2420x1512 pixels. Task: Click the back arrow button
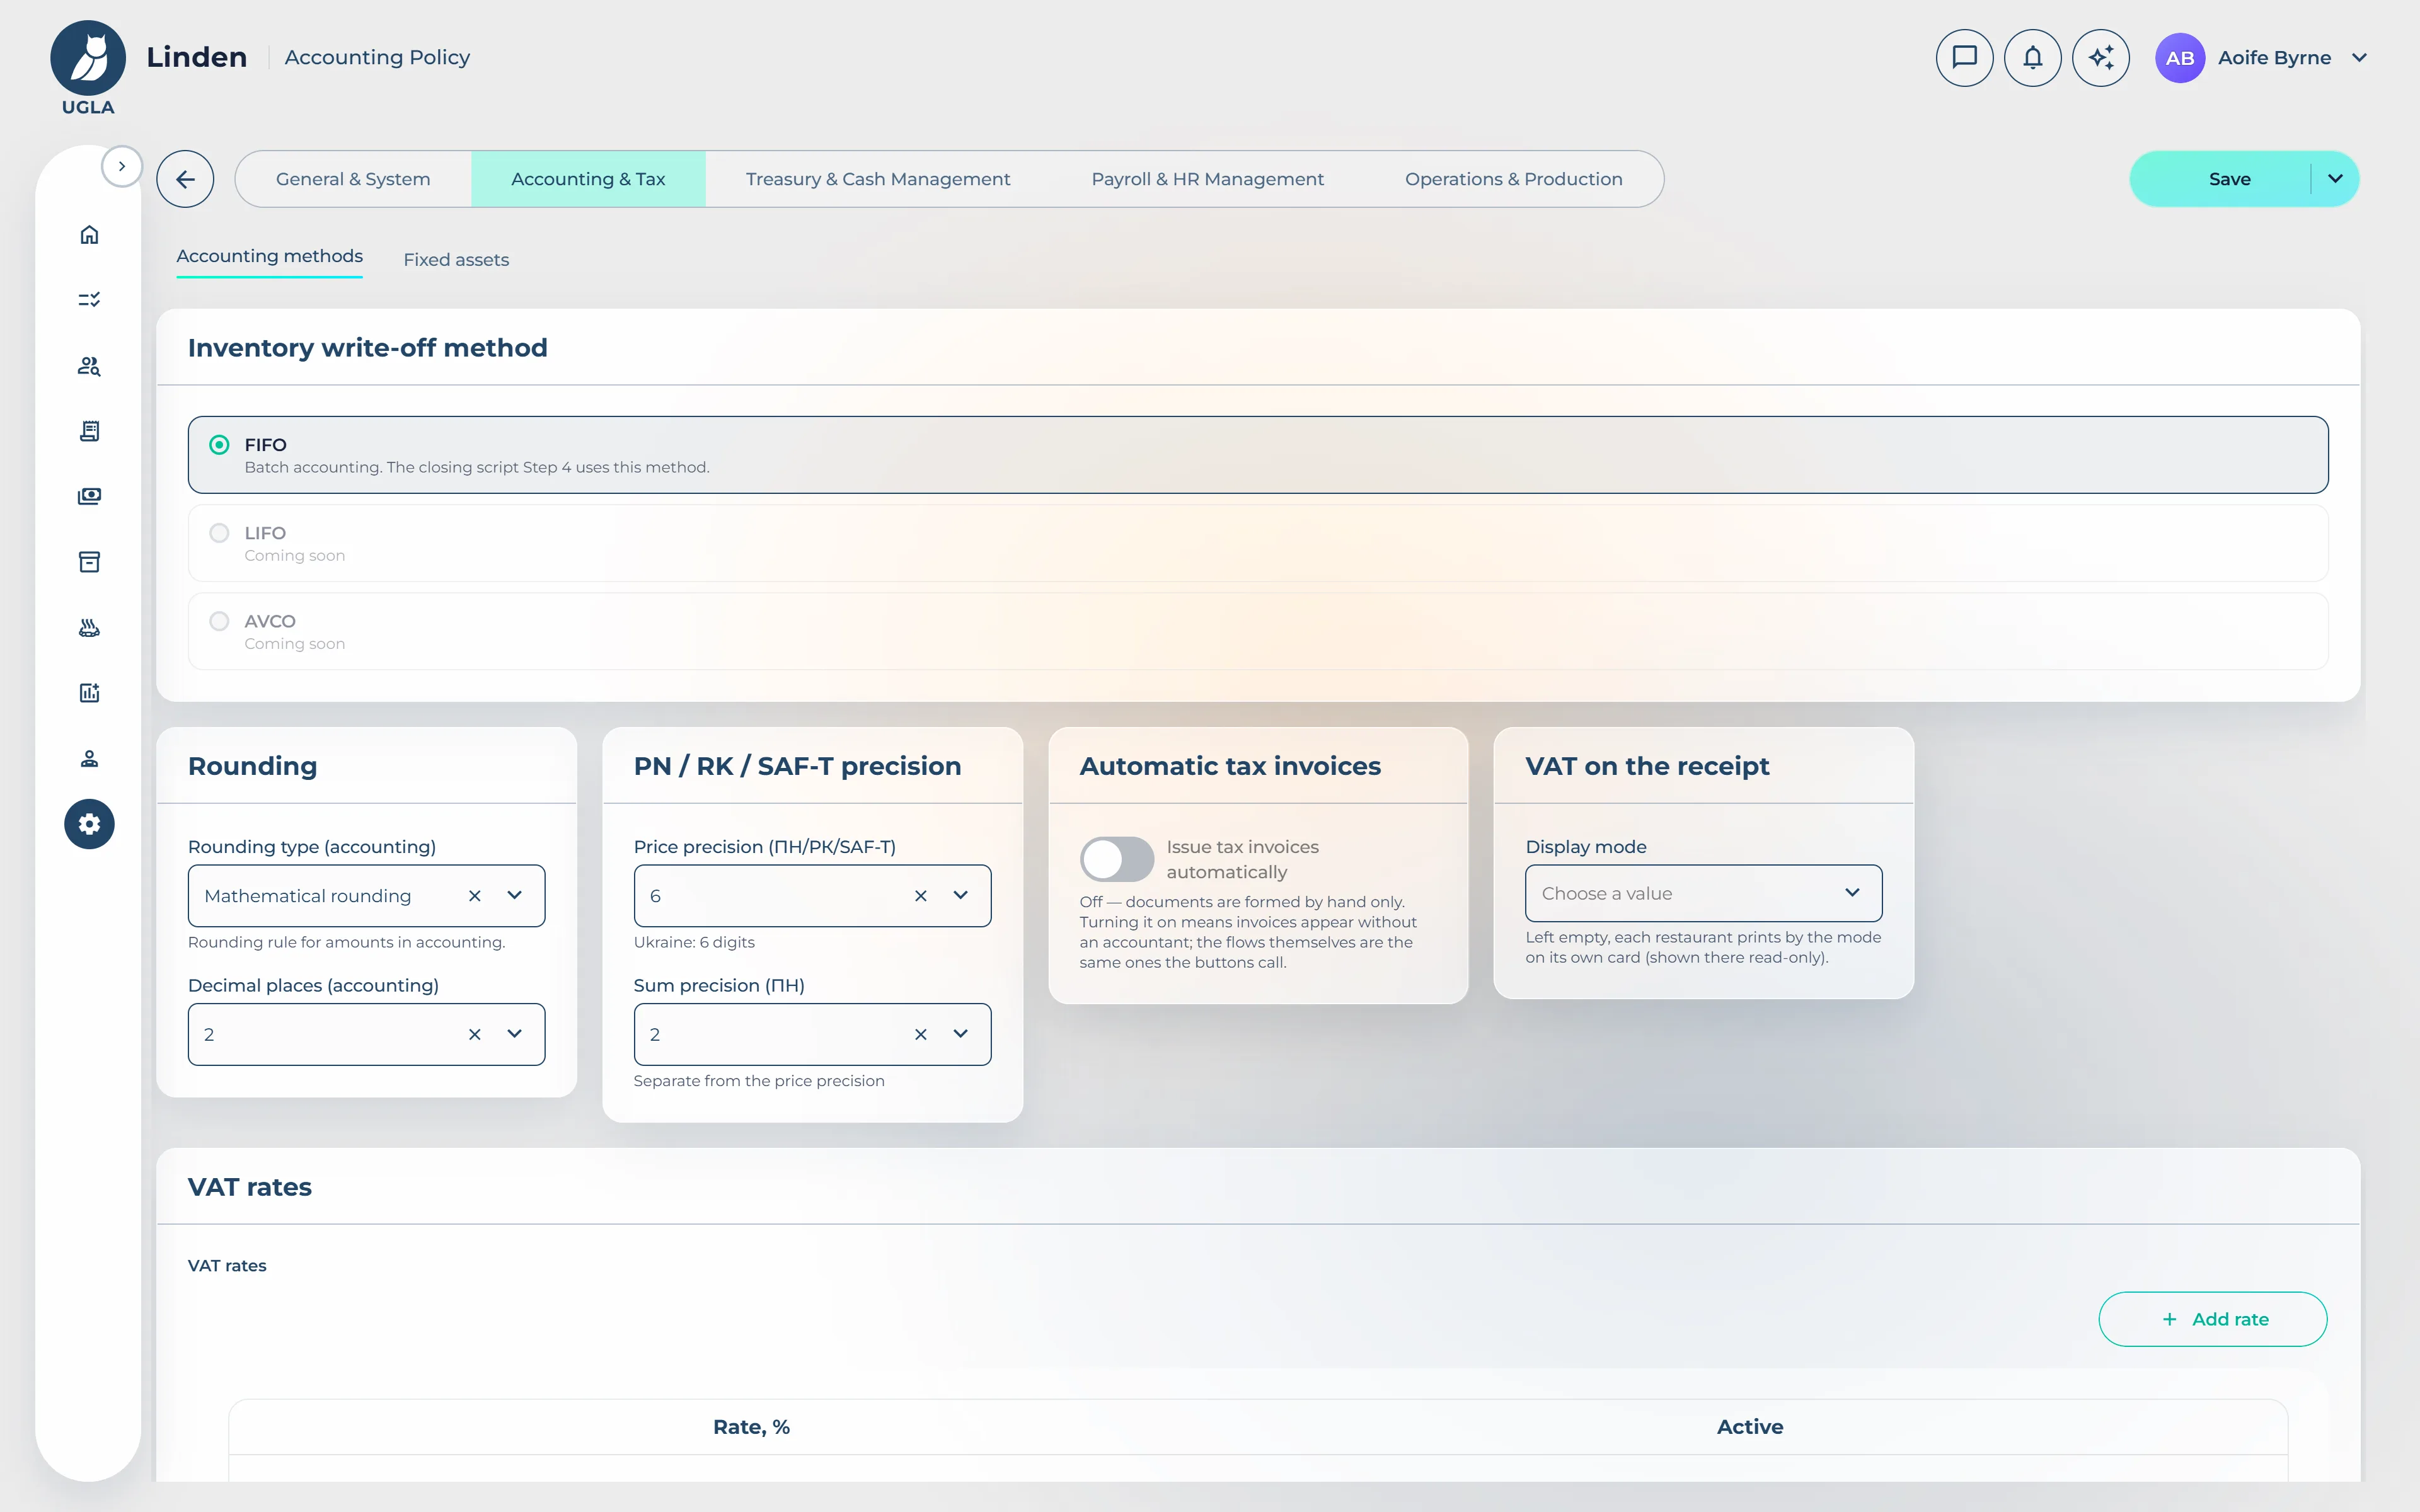click(x=185, y=179)
